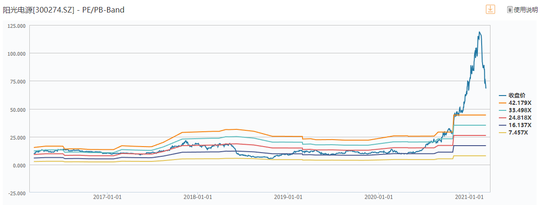The width and height of the screenshot is (544, 205).
Task: Click the peak of the closing price line
Action: click(480, 32)
